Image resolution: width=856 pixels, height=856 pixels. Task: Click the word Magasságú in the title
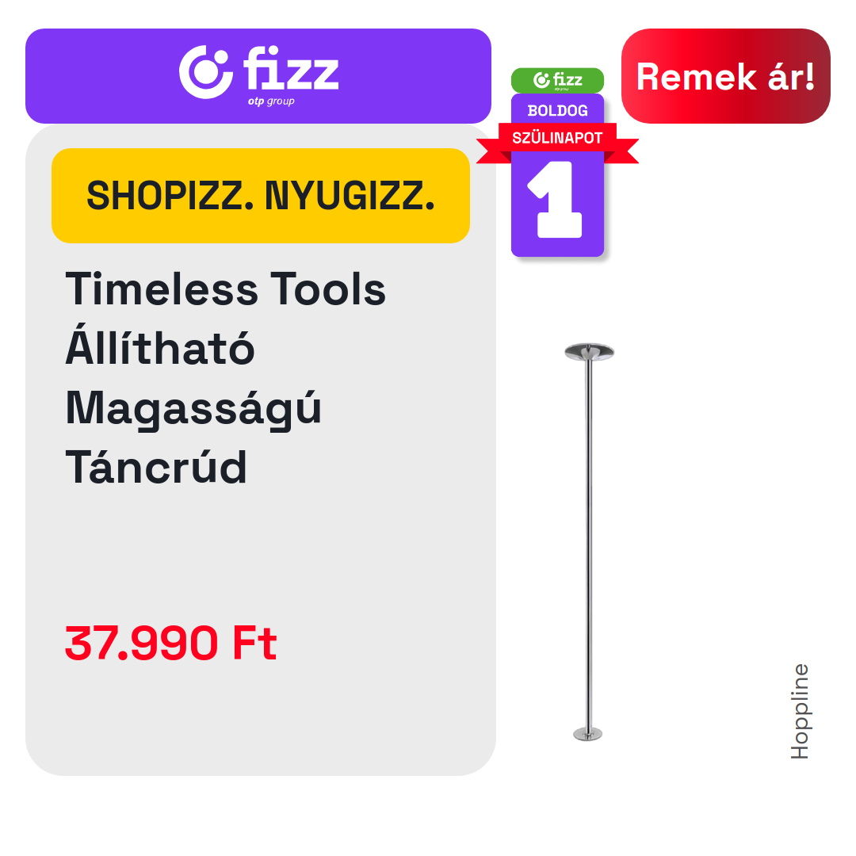pos(193,409)
